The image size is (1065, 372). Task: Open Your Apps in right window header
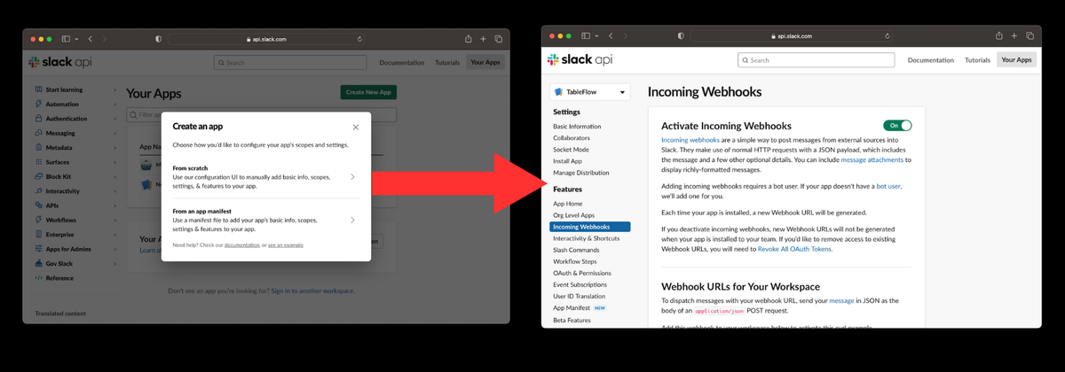point(1017,60)
